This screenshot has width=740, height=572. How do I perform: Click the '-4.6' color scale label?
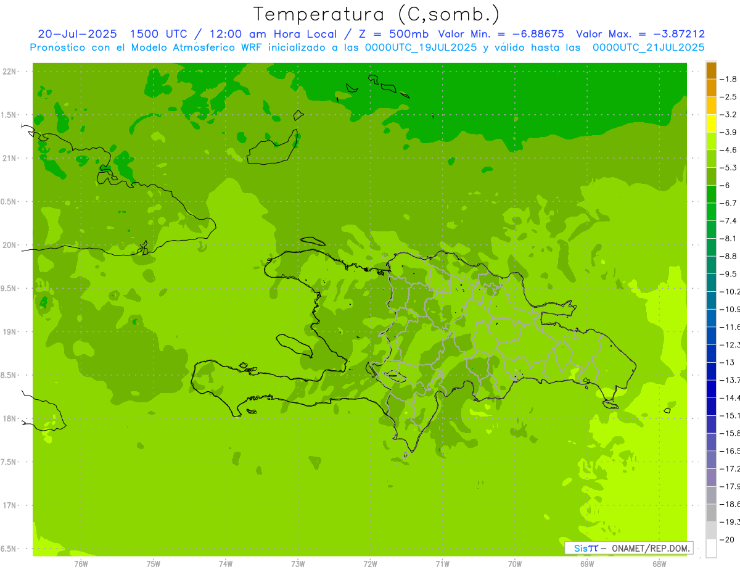point(728,150)
